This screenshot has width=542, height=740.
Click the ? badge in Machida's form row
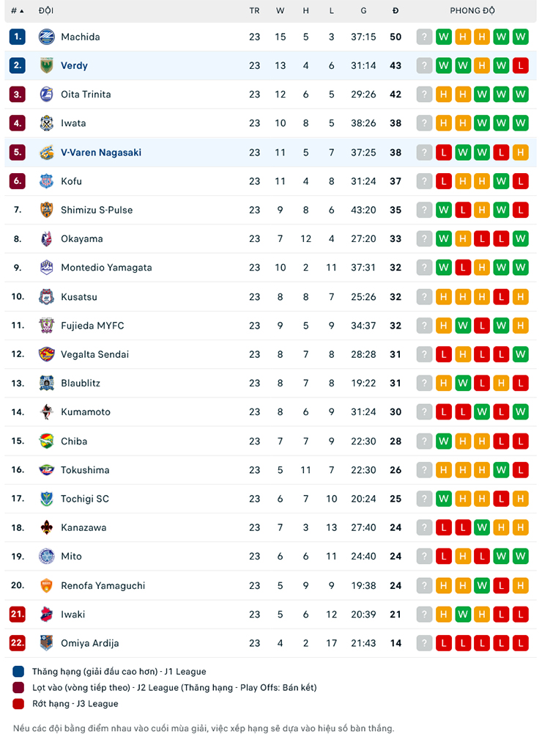[424, 37]
